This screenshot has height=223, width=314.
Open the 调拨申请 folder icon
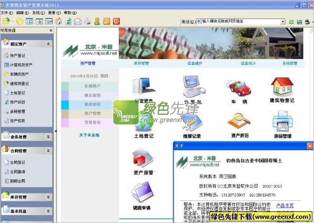coord(142,192)
